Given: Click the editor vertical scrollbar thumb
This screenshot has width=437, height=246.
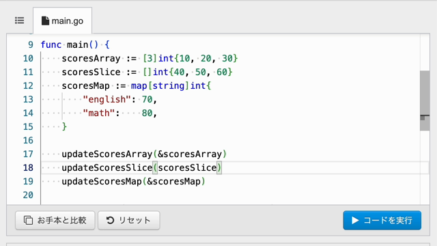Looking at the screenshot, I should coord(425,100).
